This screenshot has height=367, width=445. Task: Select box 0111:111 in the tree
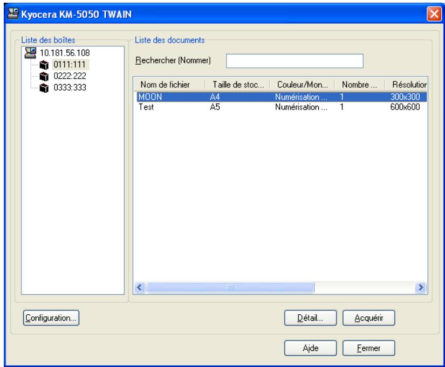[x=70, y=65]
